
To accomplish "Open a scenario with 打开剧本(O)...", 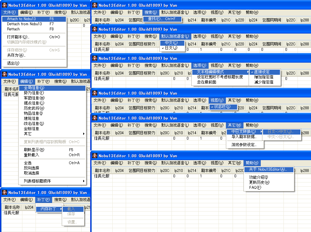I will [x=34, y=37].
